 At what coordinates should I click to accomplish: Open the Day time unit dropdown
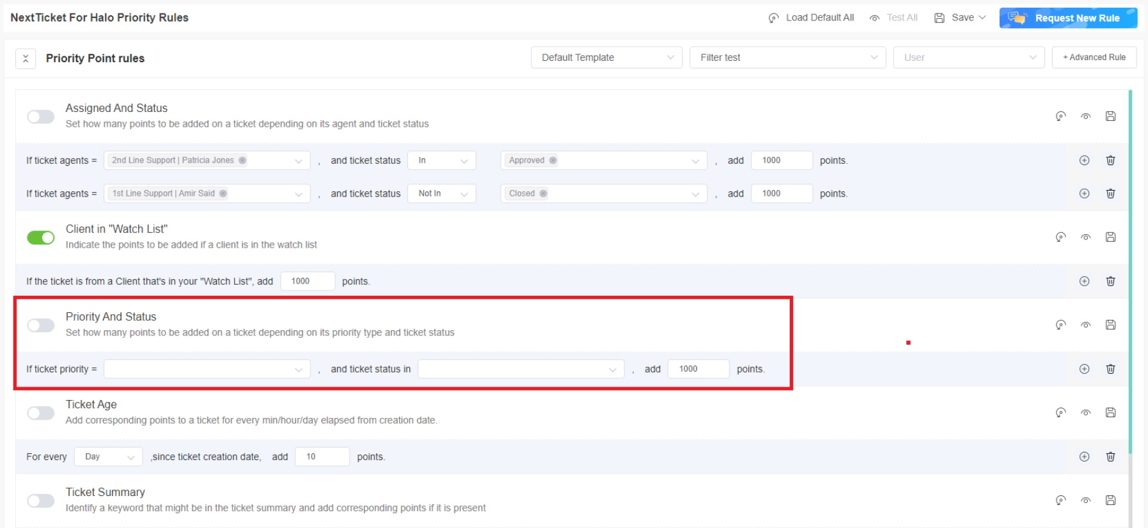point(109,456)
